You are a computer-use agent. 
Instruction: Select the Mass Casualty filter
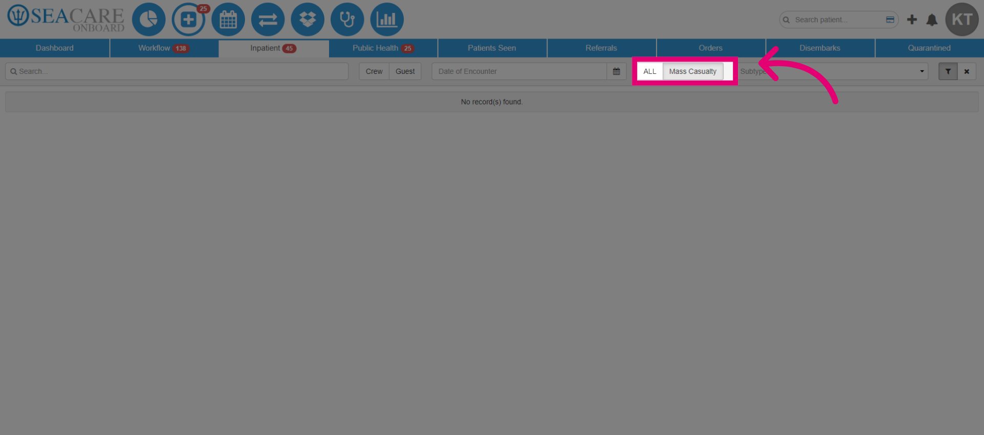point(693,71)
